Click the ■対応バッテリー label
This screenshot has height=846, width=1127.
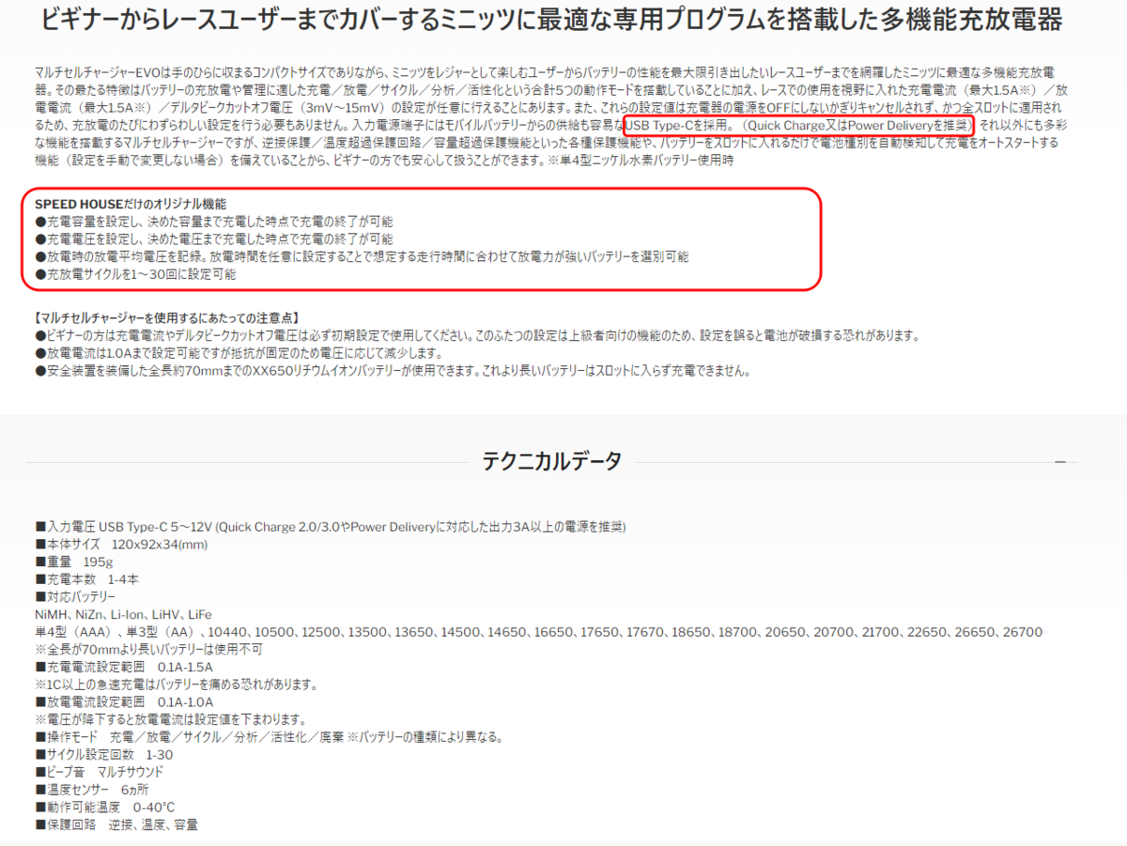pyautogui.click(x=75, y=596)
